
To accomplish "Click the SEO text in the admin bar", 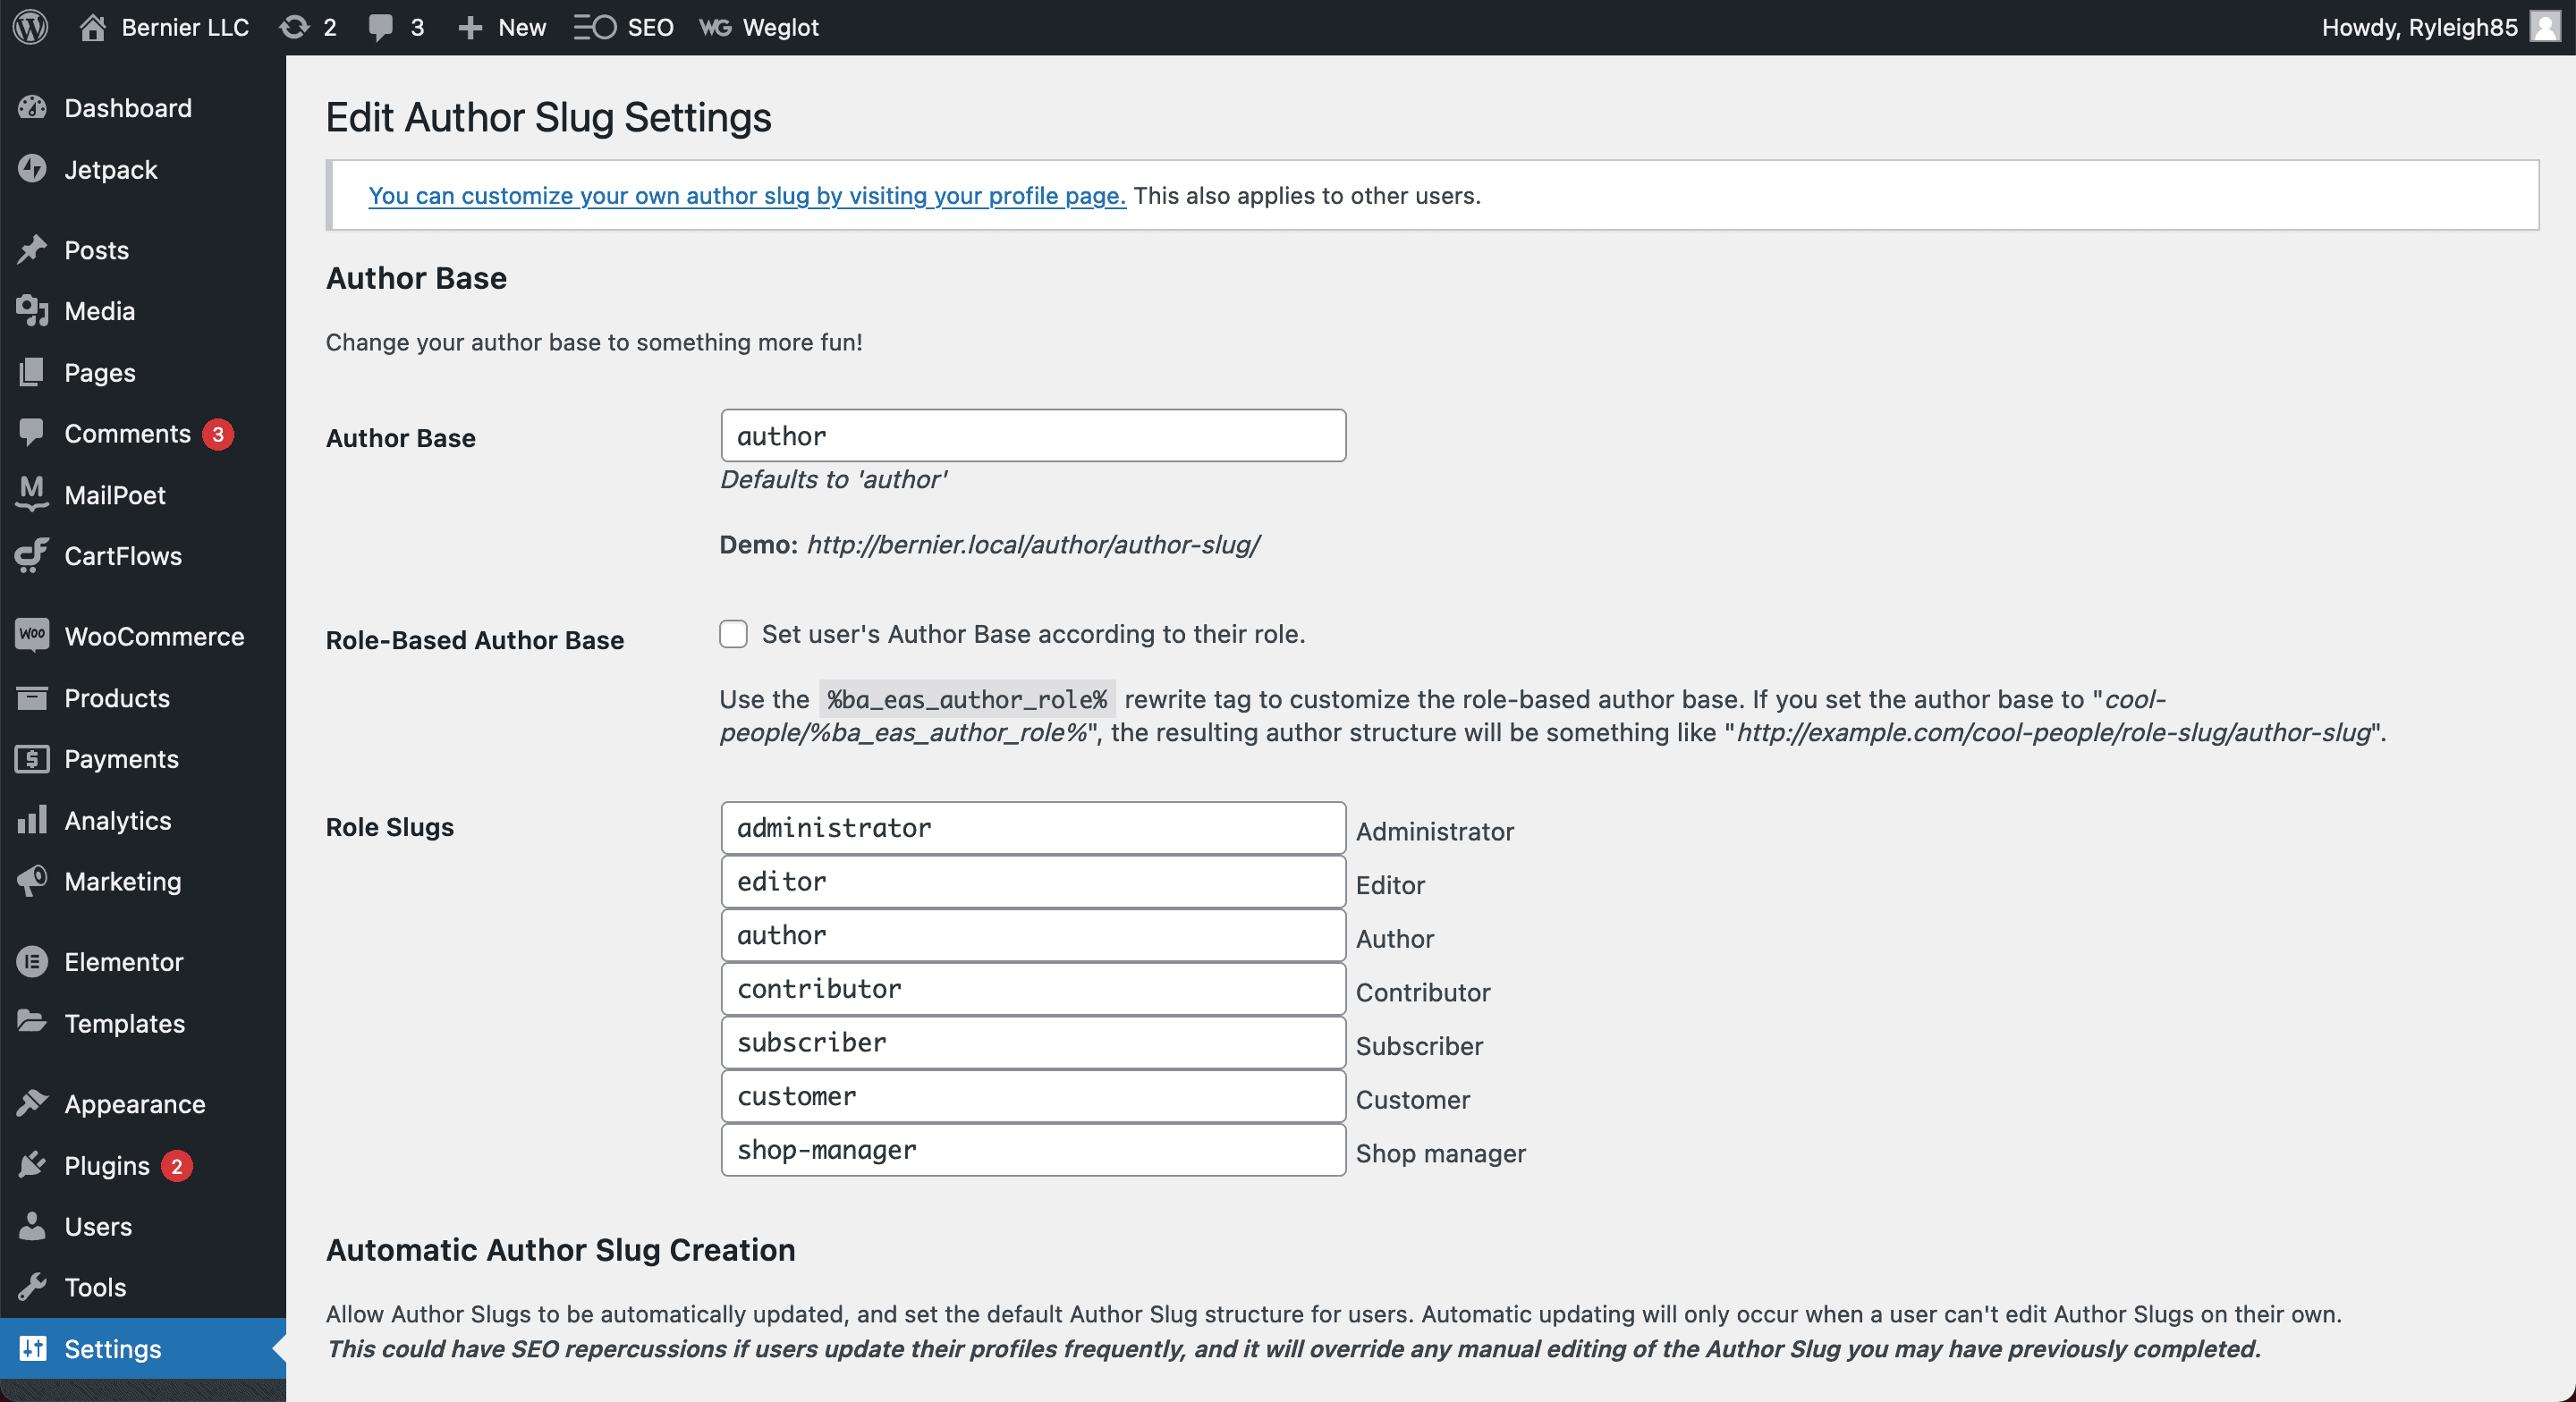I will click(x=650, y=27).
